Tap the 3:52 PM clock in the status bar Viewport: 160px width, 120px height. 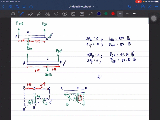[5, 2]
